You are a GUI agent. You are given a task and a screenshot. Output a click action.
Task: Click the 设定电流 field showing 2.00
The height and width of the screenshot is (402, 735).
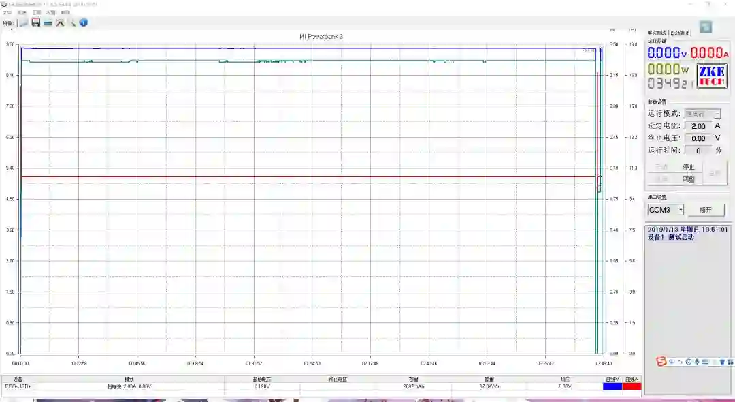[x=698, y=126]
